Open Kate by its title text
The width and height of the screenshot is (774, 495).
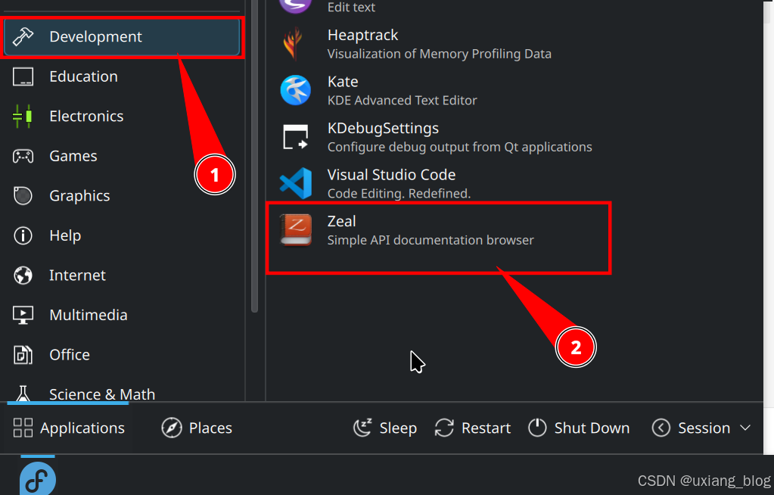pos(343,82)
